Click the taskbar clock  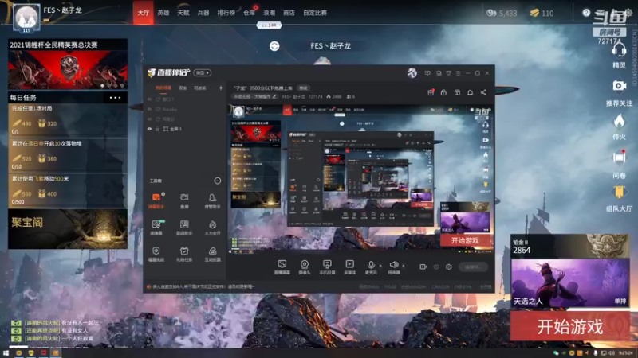(x=626, y=353)
